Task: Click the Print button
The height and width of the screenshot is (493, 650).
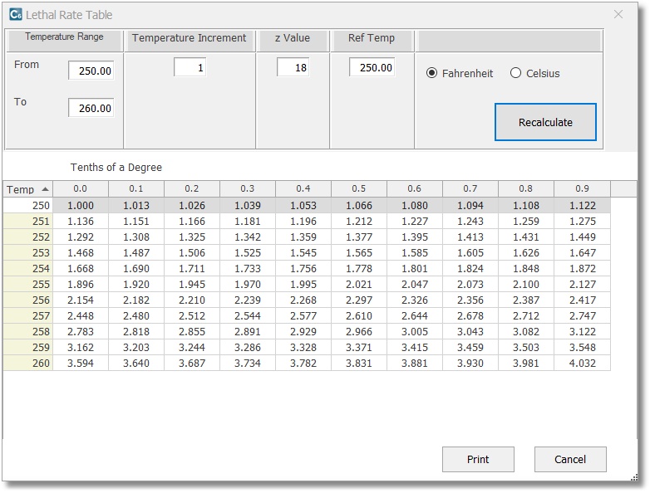Action: pos(478,460)
